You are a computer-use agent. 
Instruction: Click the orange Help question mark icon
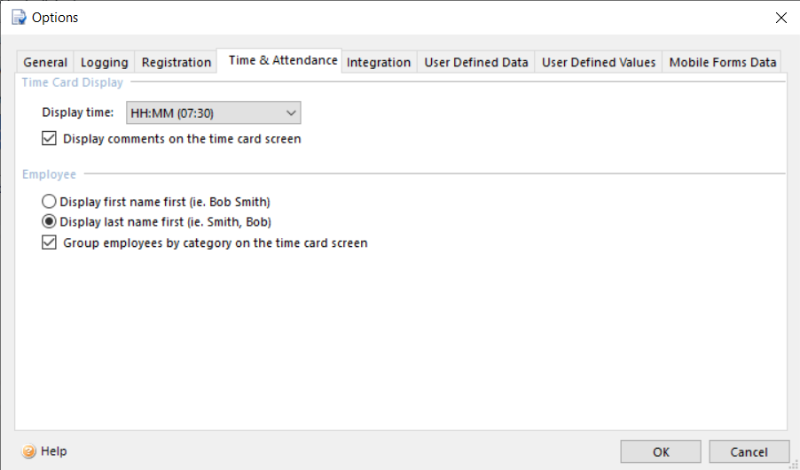coord(29,451)
